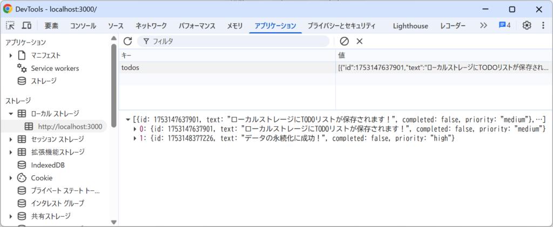Expand the マニフェスト tree arrow
Viewport: 553px width, 227px height.
(11, 55)
